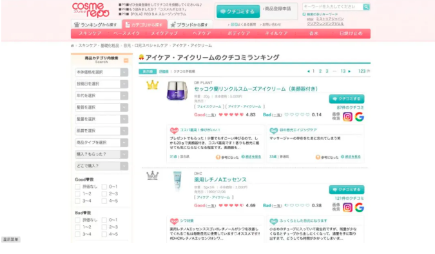Open the どこで購入? dropdown
The width and height of the screenshot is (435, 254).
[102, 166]
